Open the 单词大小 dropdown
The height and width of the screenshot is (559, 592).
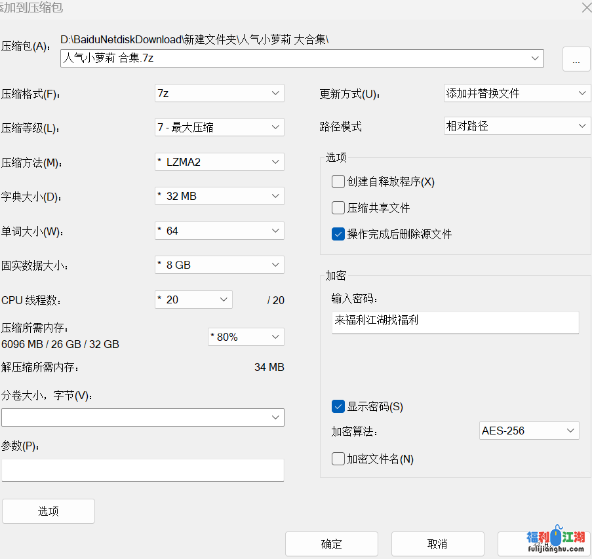point(219,231)
